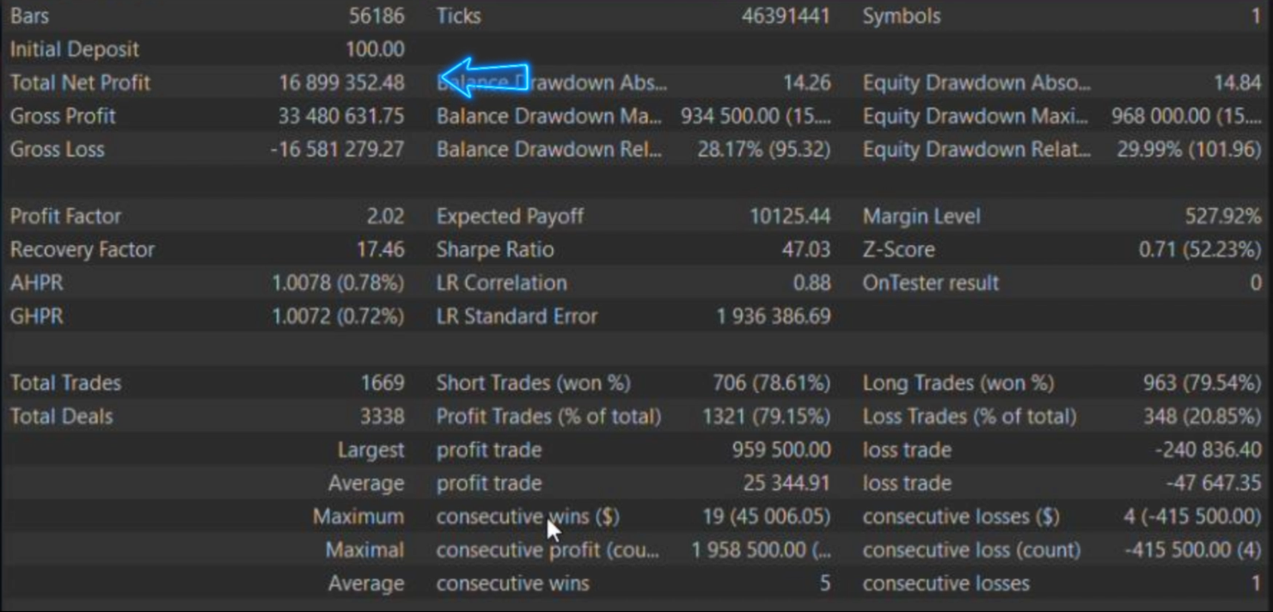The width and height of the screenshot is (1273, 612).
Task: Click the Profit Factor value 2.02
Action: 385,216
